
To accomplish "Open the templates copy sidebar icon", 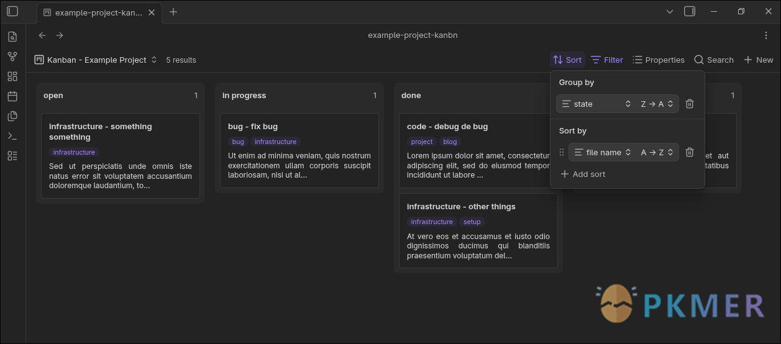I will 12,116.
